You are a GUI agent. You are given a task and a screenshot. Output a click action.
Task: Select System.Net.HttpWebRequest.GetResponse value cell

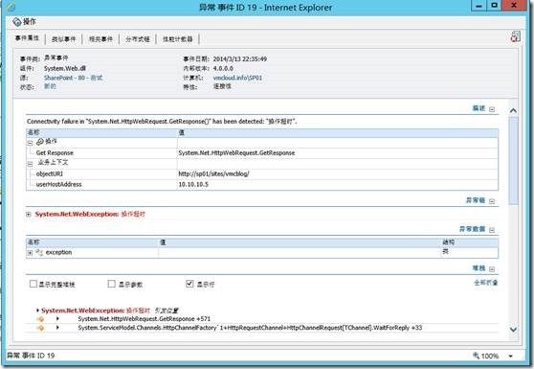(x=236, y=153)
